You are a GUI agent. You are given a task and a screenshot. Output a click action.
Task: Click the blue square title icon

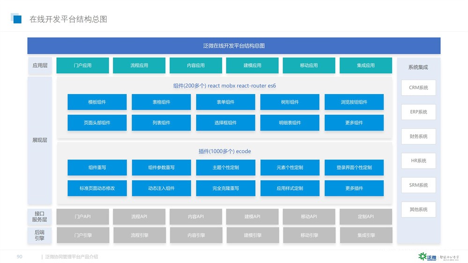tap(16, 18)
